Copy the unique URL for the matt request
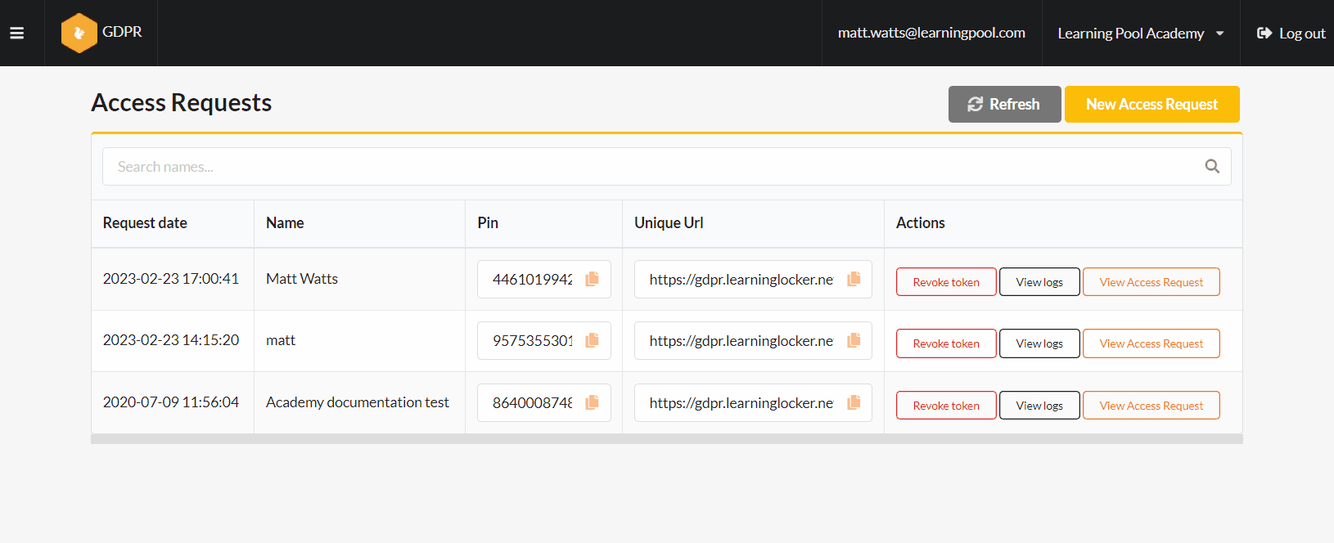Viewport: 1334px width, 543px height. [x=854, y=340]
